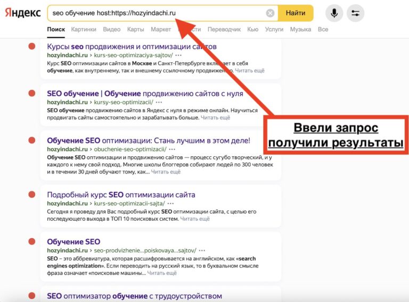Click hozyindachi.ru domain under 'Обучение SEO оптимизации: Стань'
The width and height of the screenshot is (409, 302).
tap(67, 149)
